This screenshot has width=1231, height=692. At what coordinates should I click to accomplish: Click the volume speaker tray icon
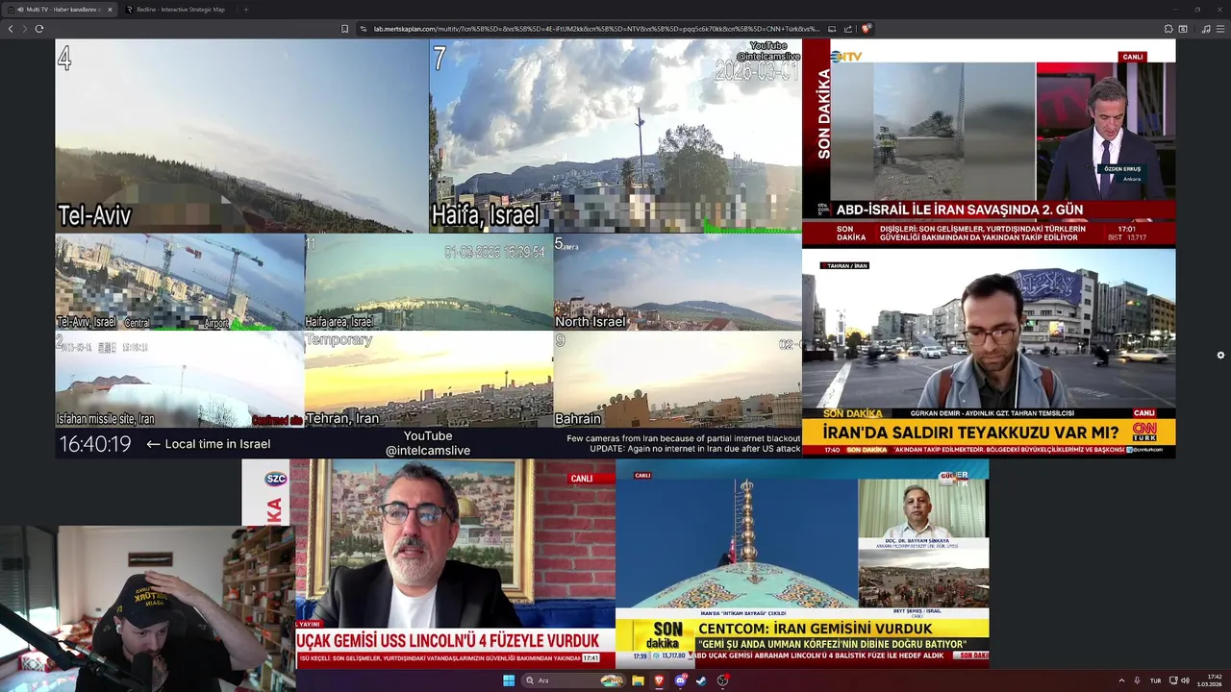1185,680
